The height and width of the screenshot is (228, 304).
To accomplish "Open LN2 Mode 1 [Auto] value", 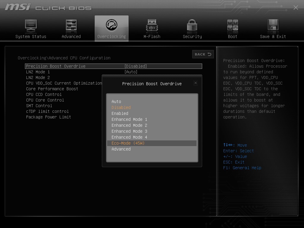I will point(131,72).
